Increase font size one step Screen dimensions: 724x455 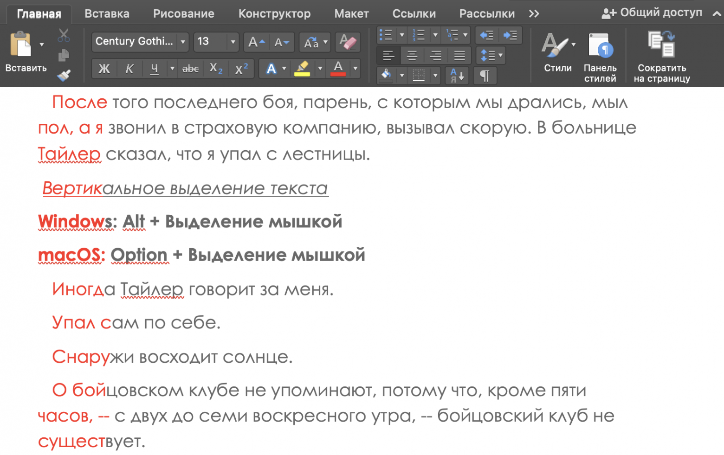click(255, 42)
